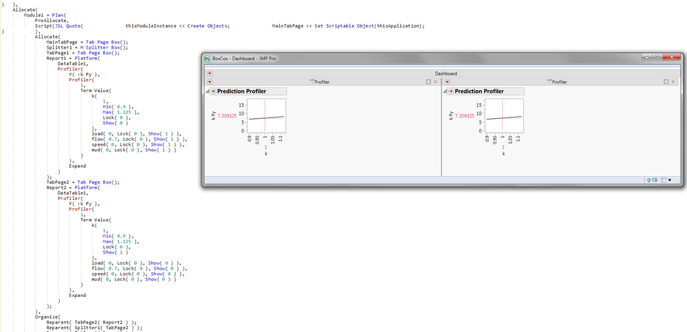Click 'thisModuleInstance << Create Objects;' in the script
687x332 pixels.
tap(177, 26)
